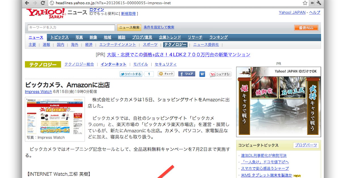The width and height of the screenshot is (340, 178).
Task: Go back using the browser back arrow
Action: pos(27,3)
